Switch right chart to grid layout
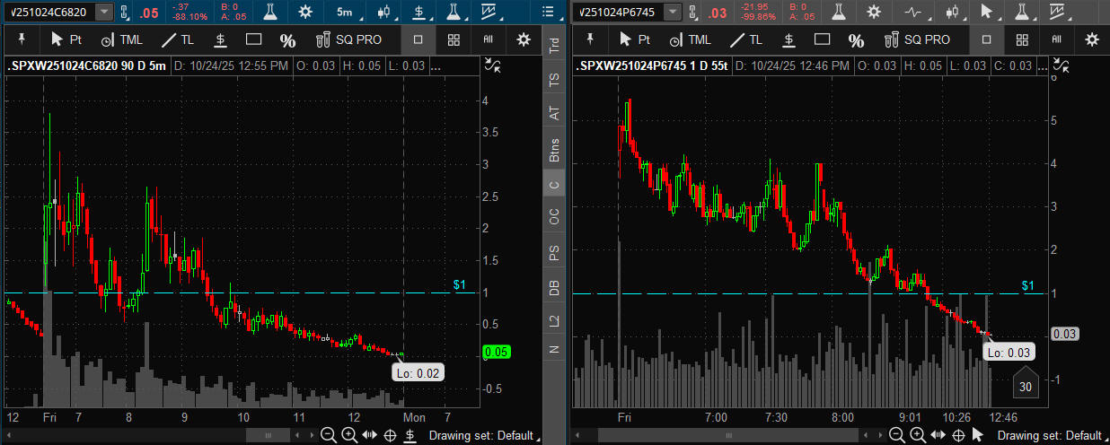 pyautogui.click(x=1021, y=39)
